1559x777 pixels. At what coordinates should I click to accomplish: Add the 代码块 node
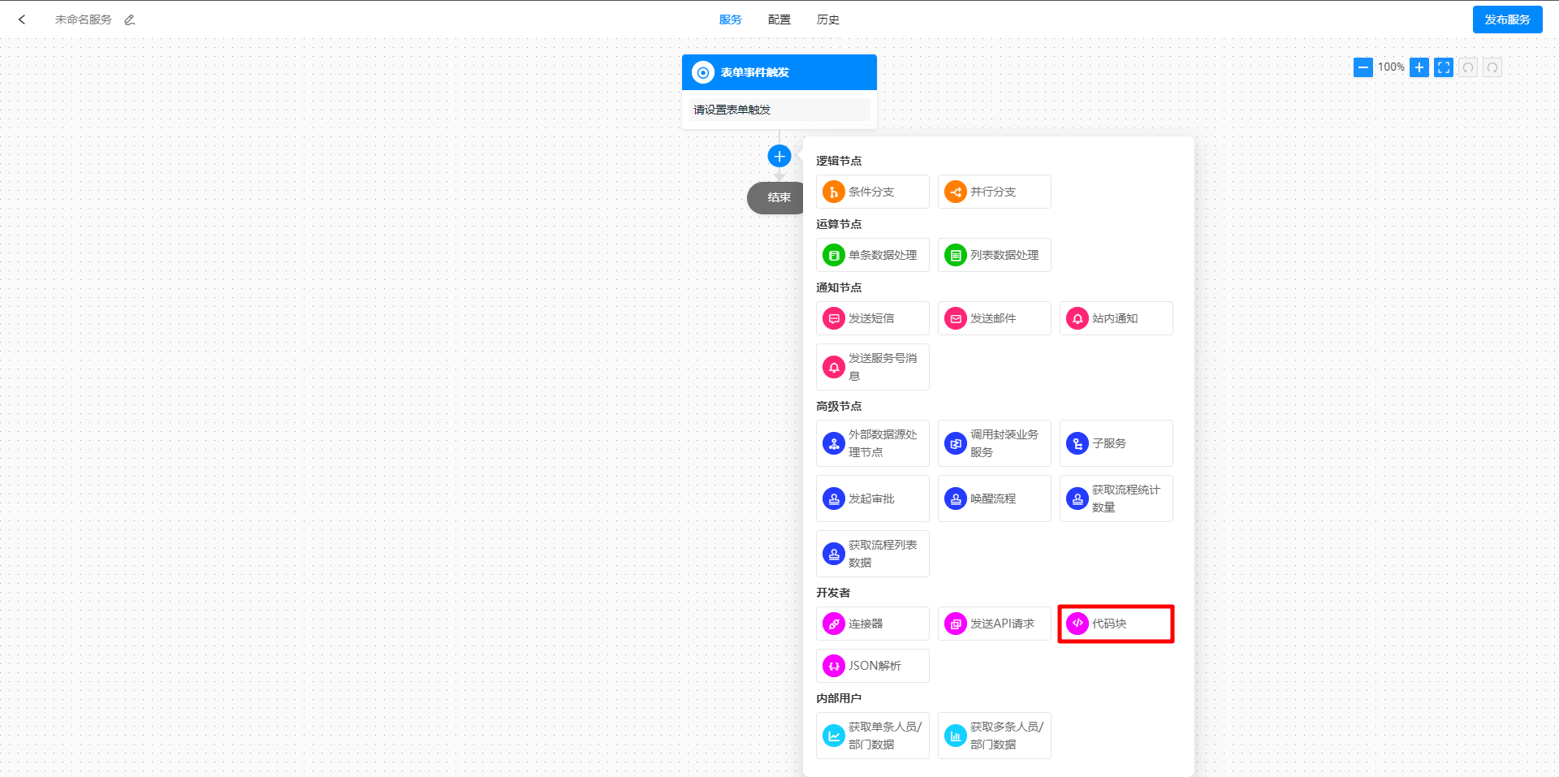pos(1116,624)
